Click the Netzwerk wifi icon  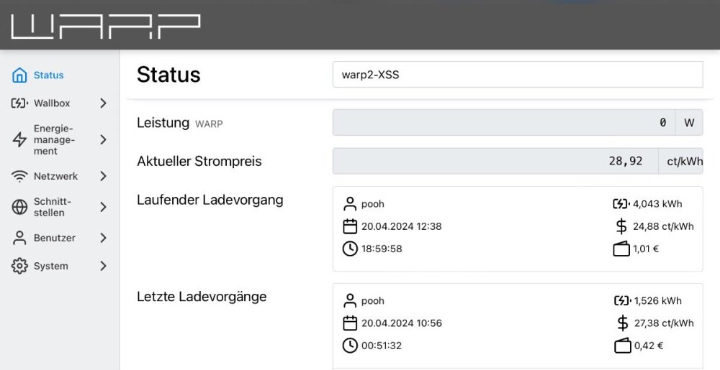click(19, 176)
